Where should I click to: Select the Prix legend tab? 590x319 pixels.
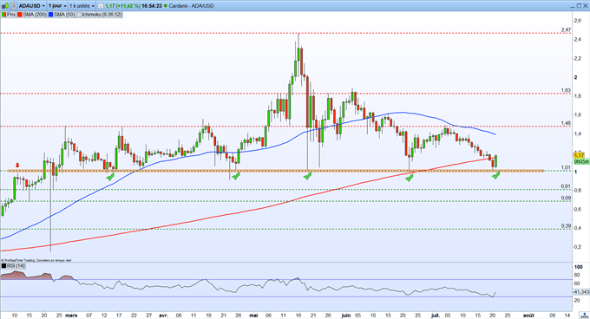(x=9, y=15)
